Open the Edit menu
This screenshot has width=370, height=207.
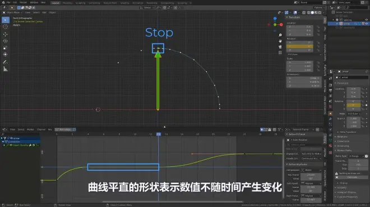[x=15, y=3]
